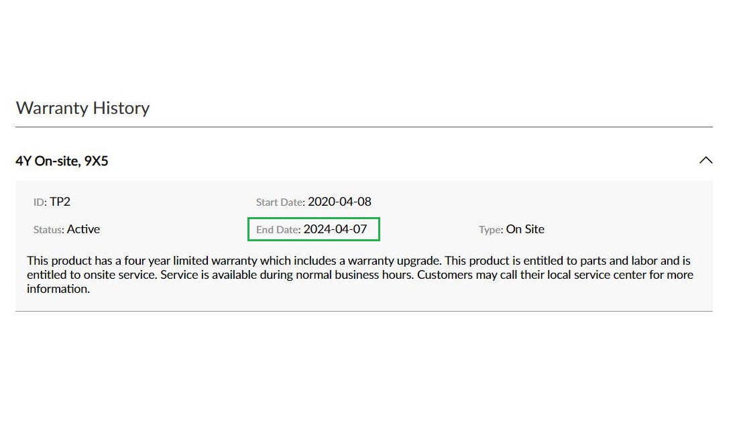Click the word 'information.' in the description

(x=58, y=289)
